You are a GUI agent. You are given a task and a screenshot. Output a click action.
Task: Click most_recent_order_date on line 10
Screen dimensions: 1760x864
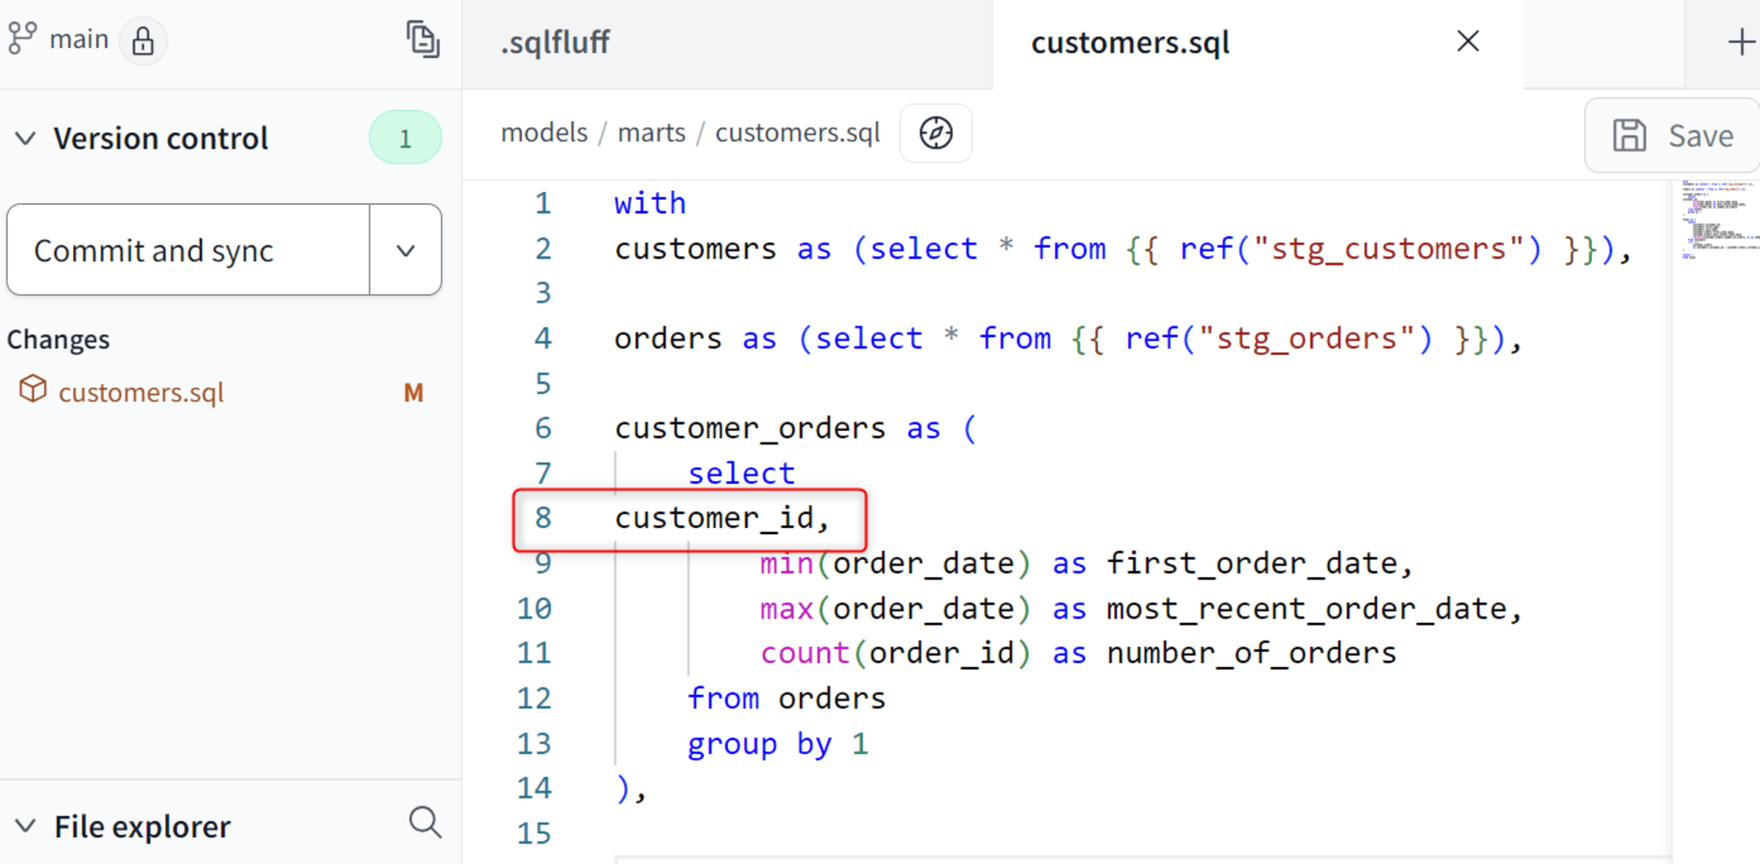coord(1306,609)
